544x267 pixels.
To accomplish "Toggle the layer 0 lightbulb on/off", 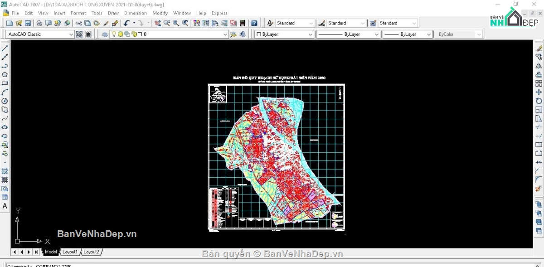I will [x=114, y=34].
